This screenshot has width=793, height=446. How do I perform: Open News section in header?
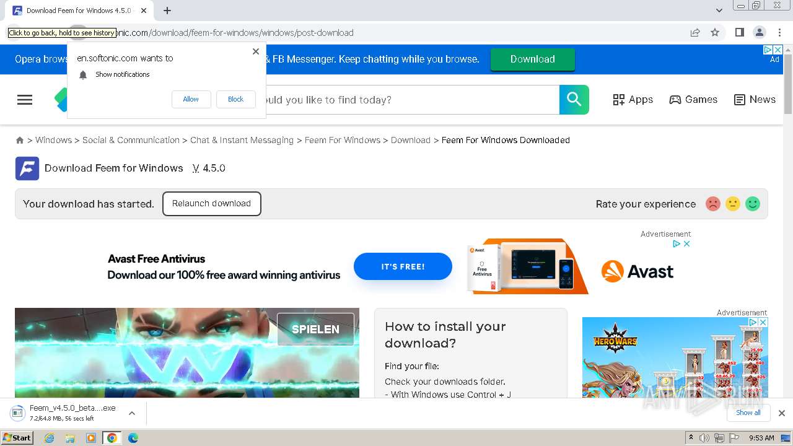click(x=755, y=100)
